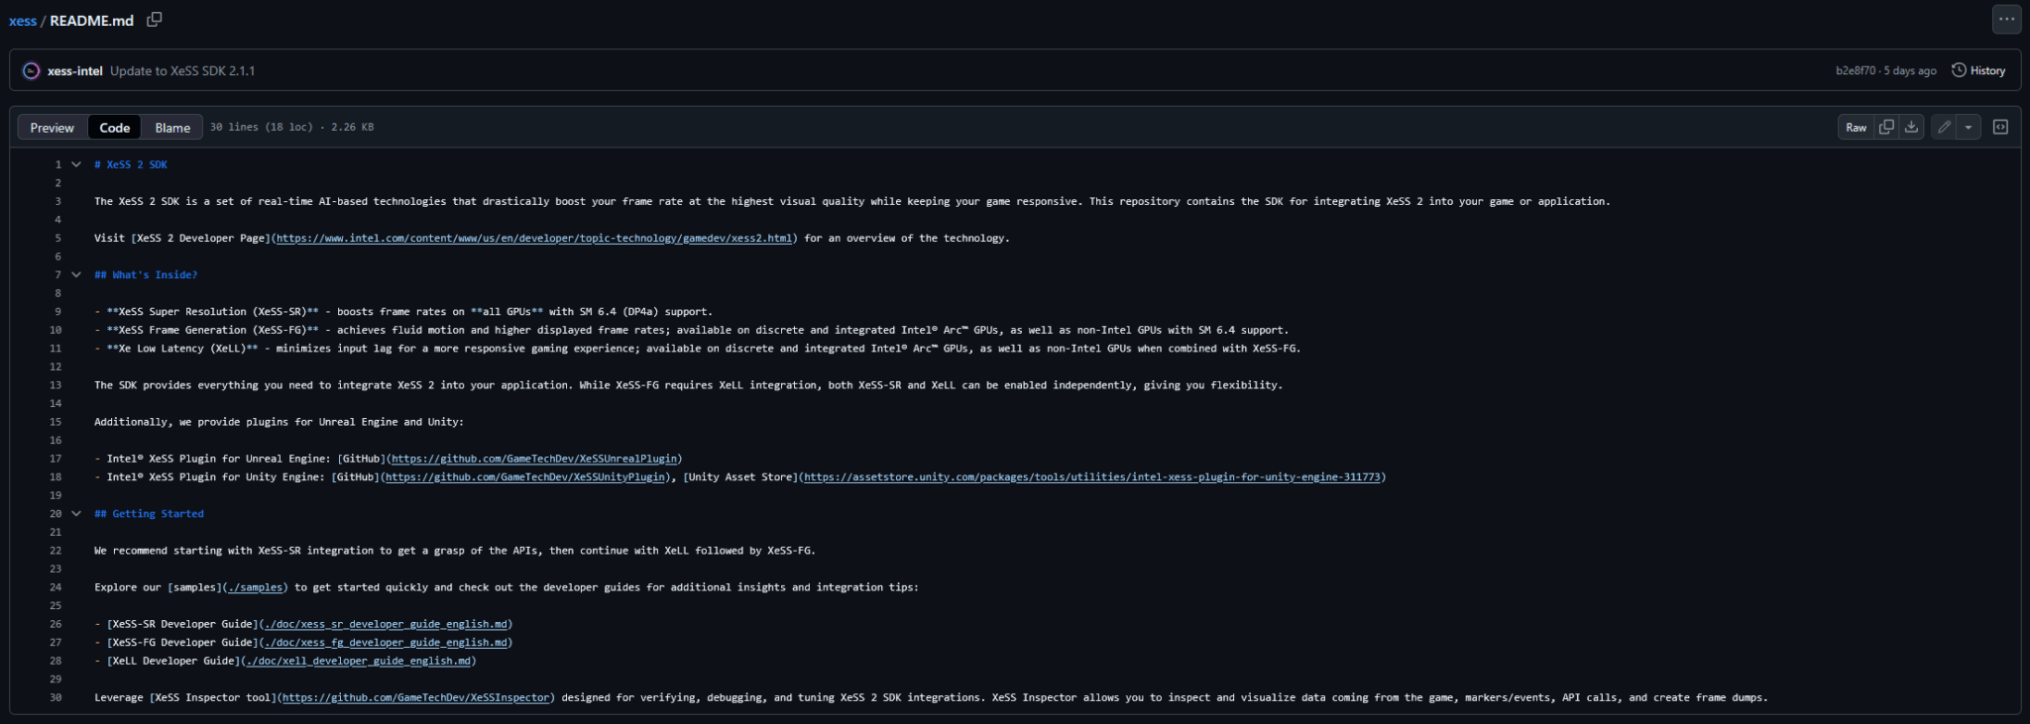Viewport: 2030px width, 724px height.
Task: Open the symbols panel icon
Action: pyautogui.click(x=2000, y=127)
